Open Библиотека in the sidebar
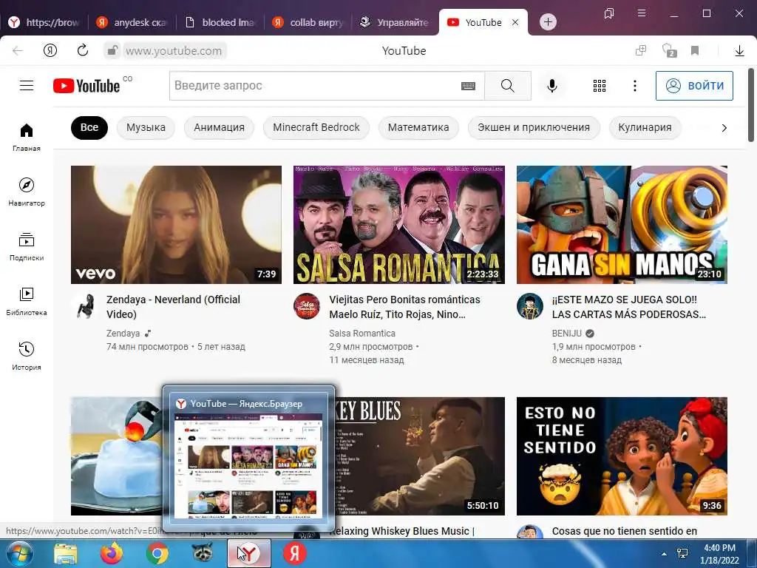 point(27,302)
